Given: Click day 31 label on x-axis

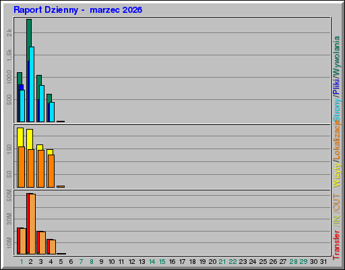Looking at the screenshot, I should pyautogui.click(x=323, y=262).
